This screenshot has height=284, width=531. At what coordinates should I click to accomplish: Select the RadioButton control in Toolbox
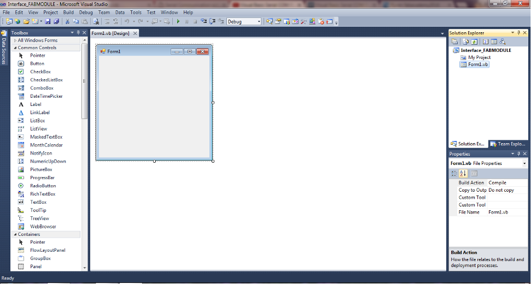(x=43, y=186)
